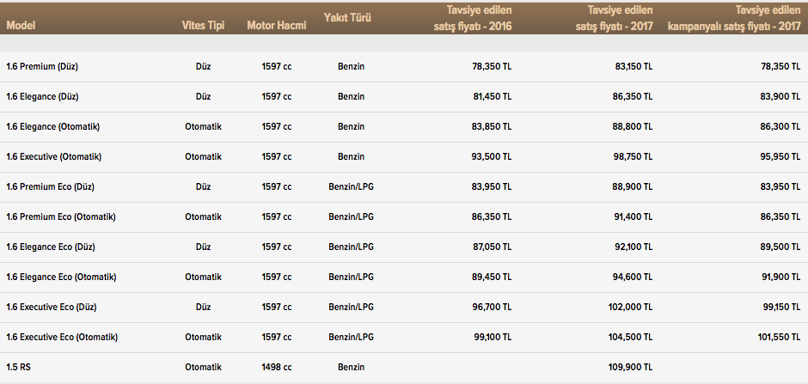
Task: Click the 1.5 RS model name
Action: 17,367
